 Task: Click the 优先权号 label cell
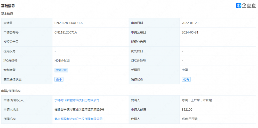(x=27, y=51)
